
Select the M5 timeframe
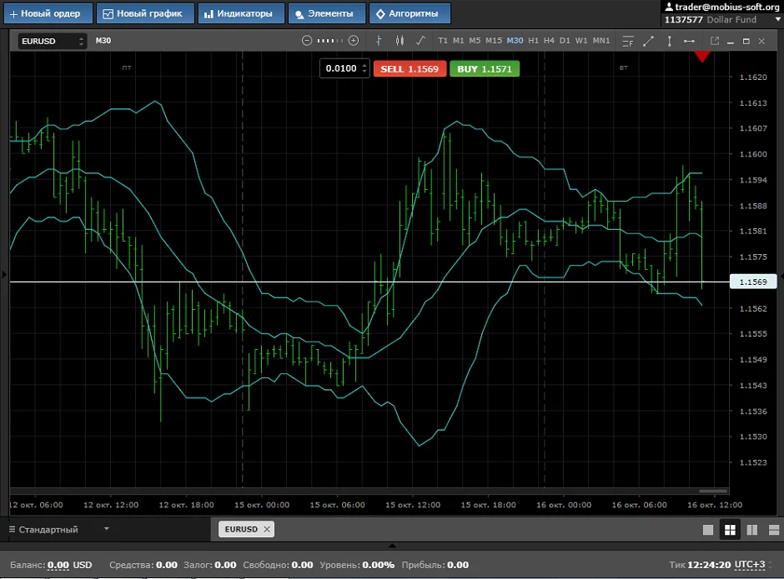tap(475, 41)
